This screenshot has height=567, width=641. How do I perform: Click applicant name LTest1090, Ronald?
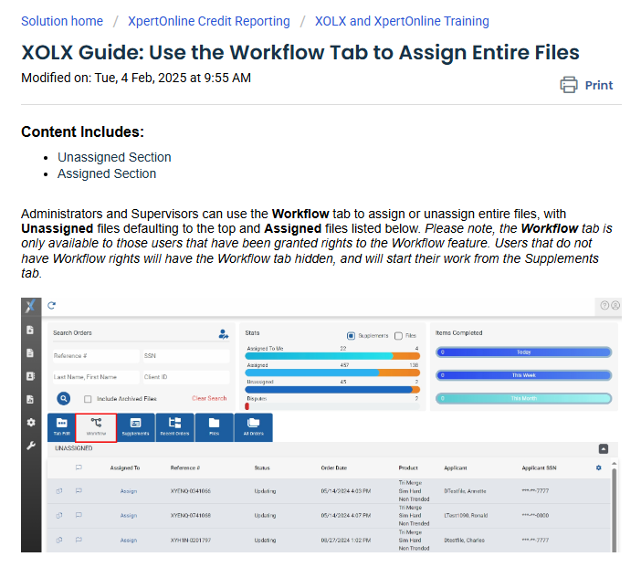pos(466,516)
